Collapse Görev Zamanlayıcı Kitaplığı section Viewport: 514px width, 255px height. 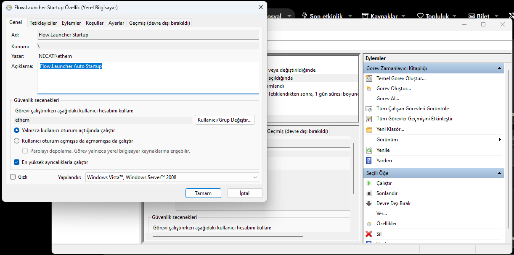coord(499,68)
